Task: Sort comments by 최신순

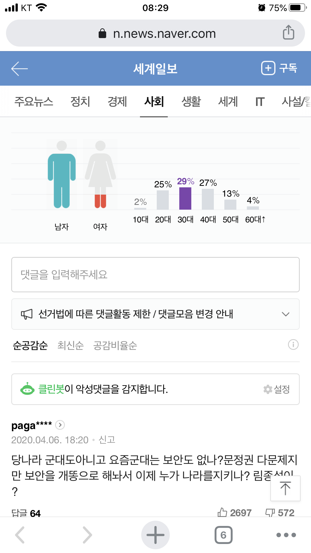Action: [70, 345]
